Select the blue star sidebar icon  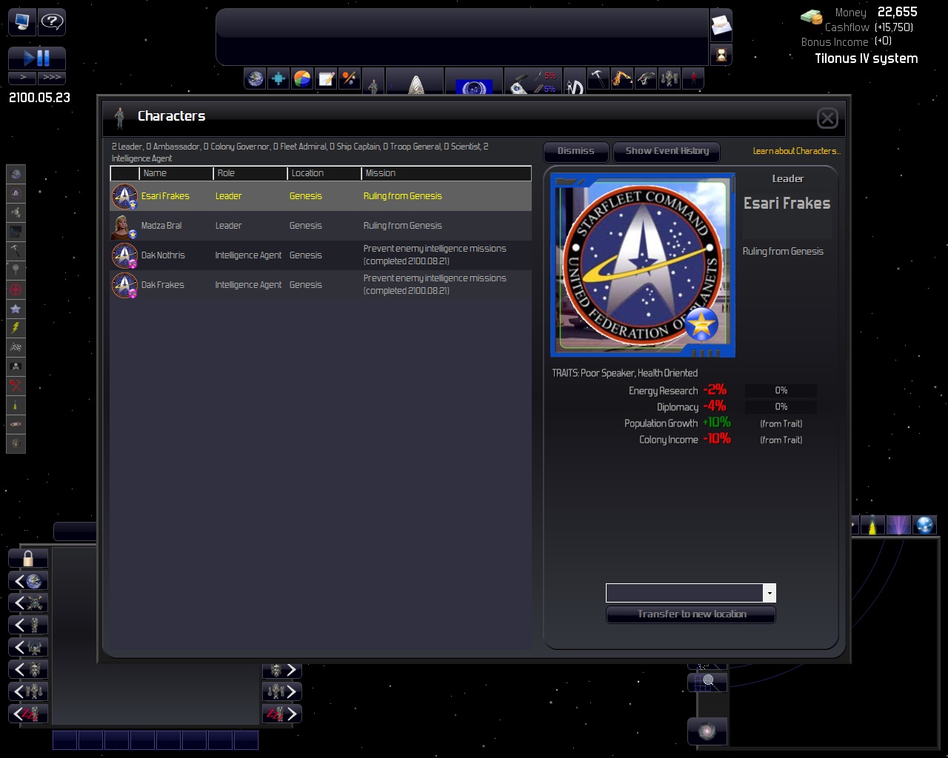click(x=16, y=309)
